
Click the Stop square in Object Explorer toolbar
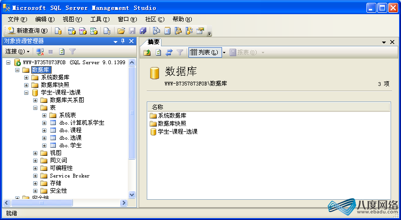point(51,52)
